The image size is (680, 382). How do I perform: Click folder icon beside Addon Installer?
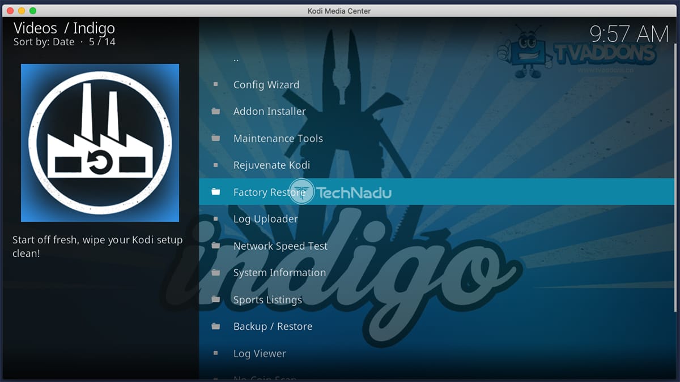tap(216, 111)
